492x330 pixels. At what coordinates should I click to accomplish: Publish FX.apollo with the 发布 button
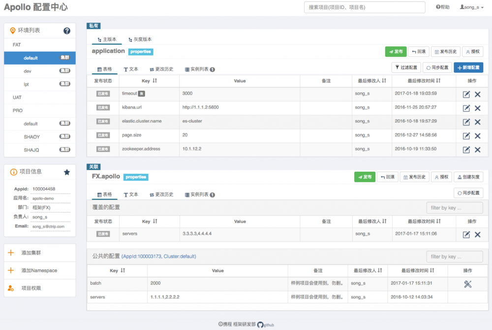point(365,177)
